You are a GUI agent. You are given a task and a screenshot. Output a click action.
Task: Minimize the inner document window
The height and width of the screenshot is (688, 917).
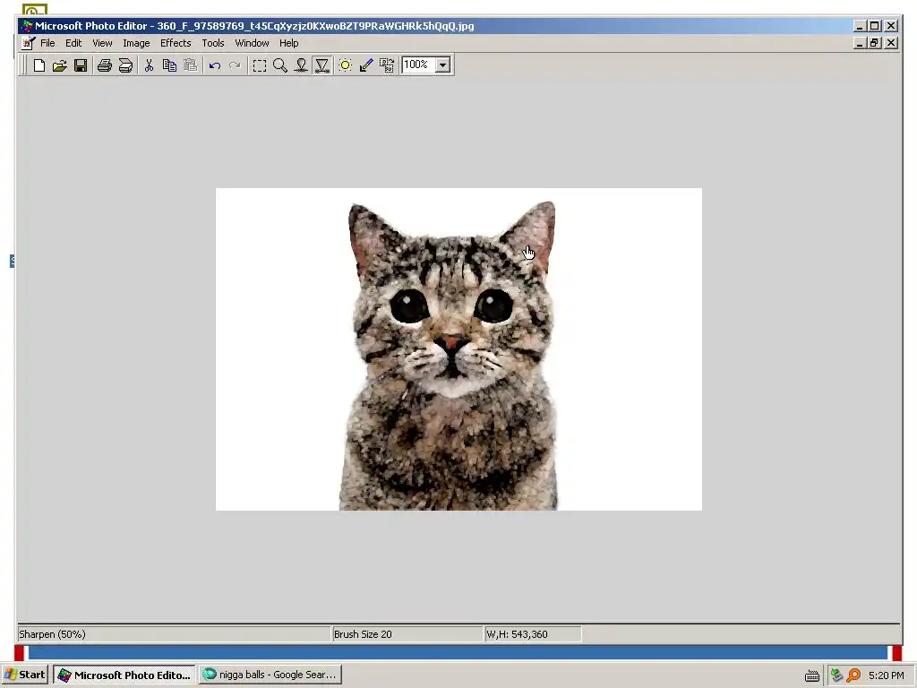pyautogui.click(x=860, y=43)
